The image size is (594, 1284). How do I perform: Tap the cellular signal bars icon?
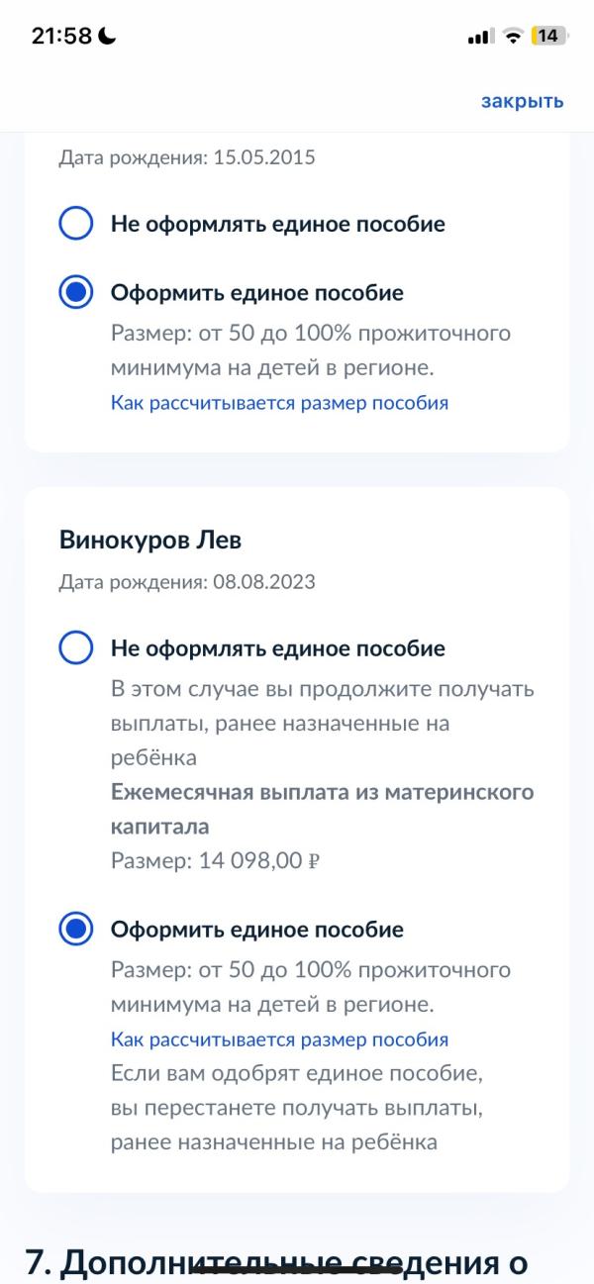(479, 37)
